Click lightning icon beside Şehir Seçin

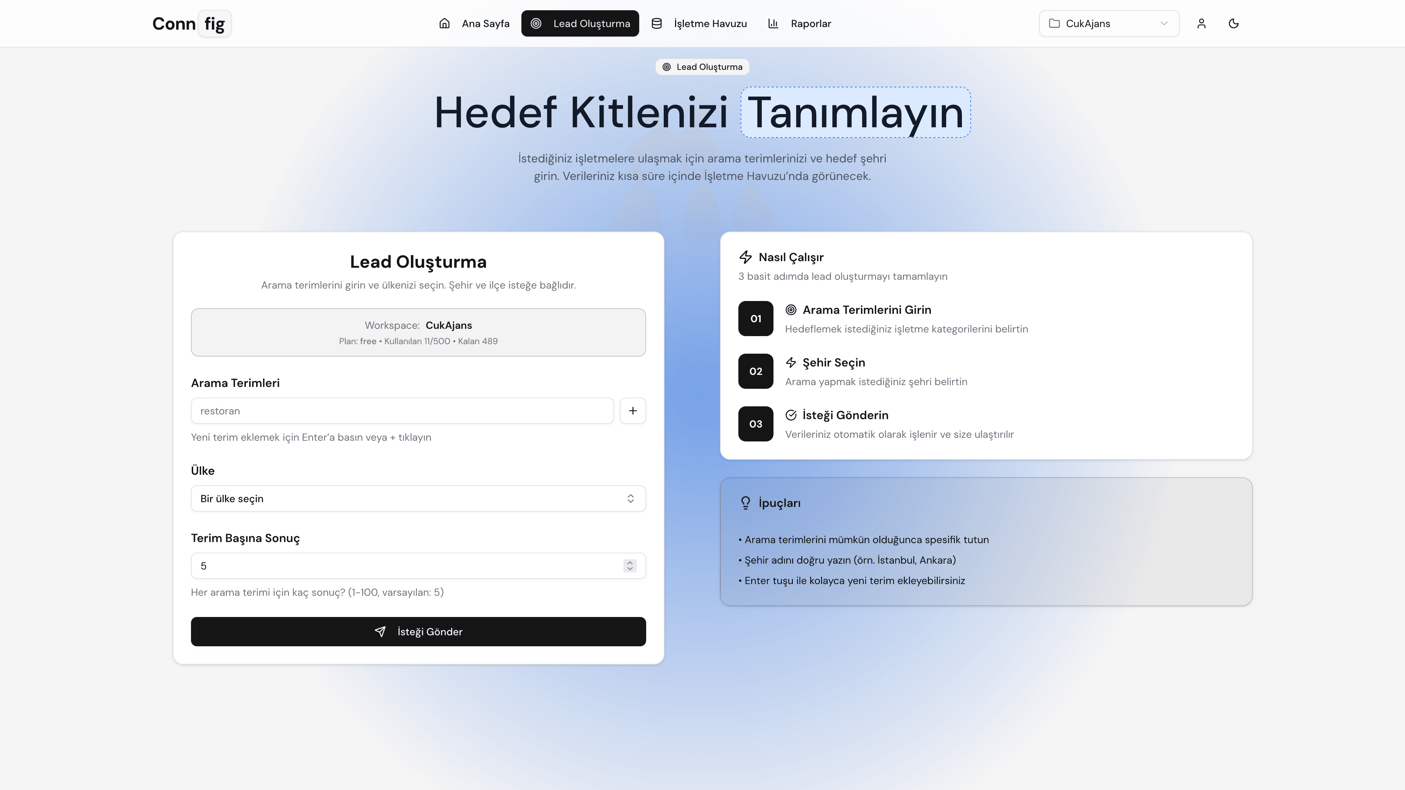coord(791,362)
